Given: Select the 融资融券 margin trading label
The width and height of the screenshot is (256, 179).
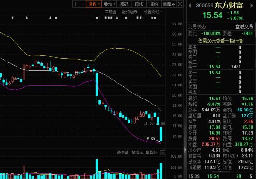Looking at the screenshot, I should click(130, 12).
